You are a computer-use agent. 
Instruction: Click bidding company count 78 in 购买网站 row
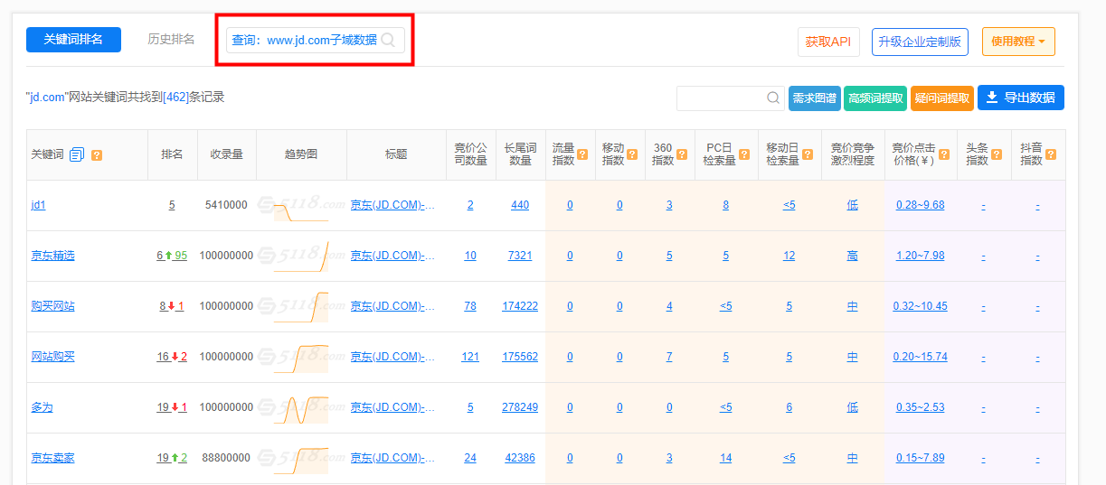470,306
